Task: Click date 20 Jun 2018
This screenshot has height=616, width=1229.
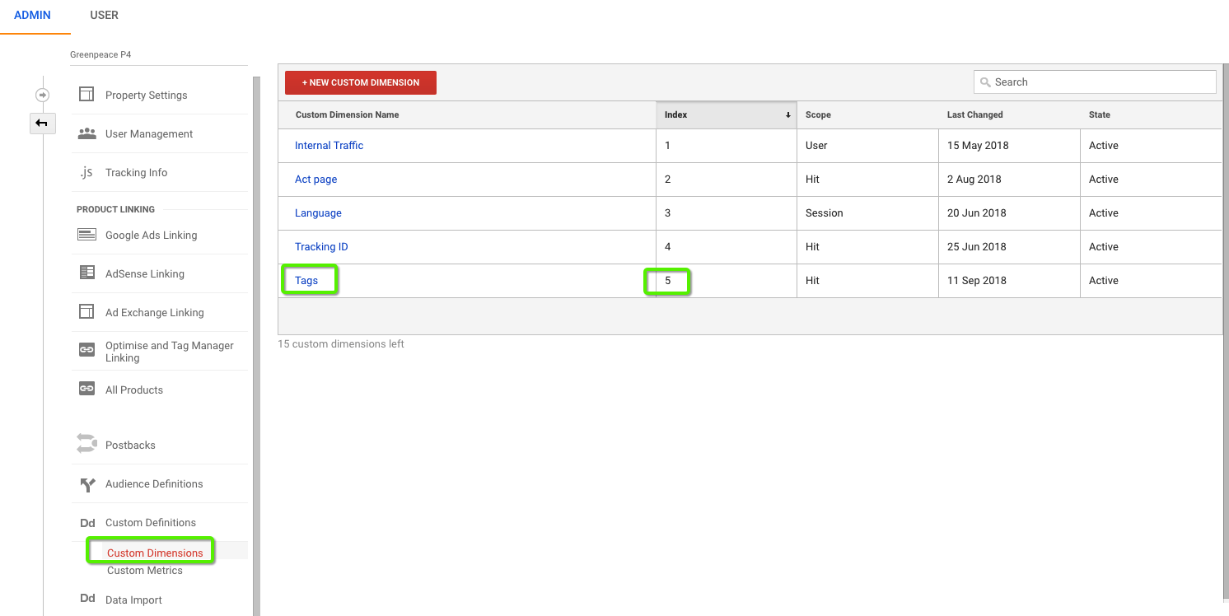Action: [977, 212]
